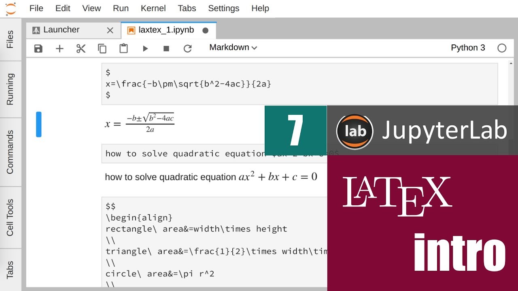Click the rendered quadratic formula output
Screen dimensions: 518x291
pyautogui.click(x=140, y=124)
